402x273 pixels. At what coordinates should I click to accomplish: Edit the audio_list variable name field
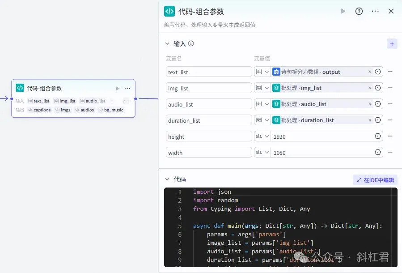pyautogui.click(x=209, y=104)
